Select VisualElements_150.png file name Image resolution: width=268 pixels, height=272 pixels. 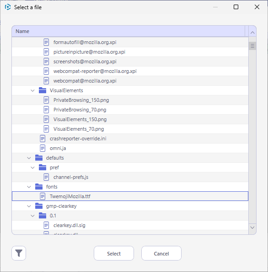click(80, 119)
